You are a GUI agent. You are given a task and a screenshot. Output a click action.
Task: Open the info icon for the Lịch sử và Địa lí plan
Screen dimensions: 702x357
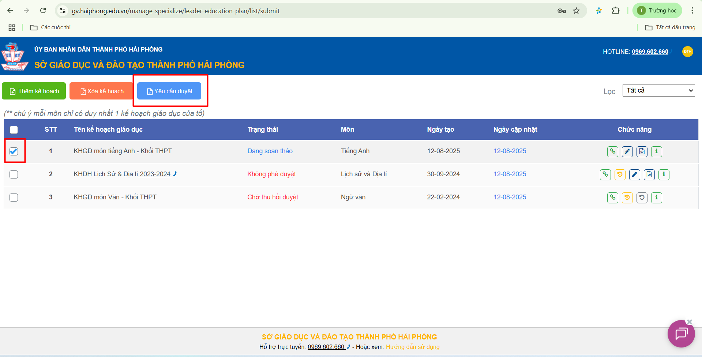[x=664, y=174]
